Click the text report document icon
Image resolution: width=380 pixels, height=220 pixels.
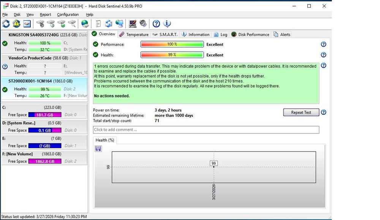98,24
